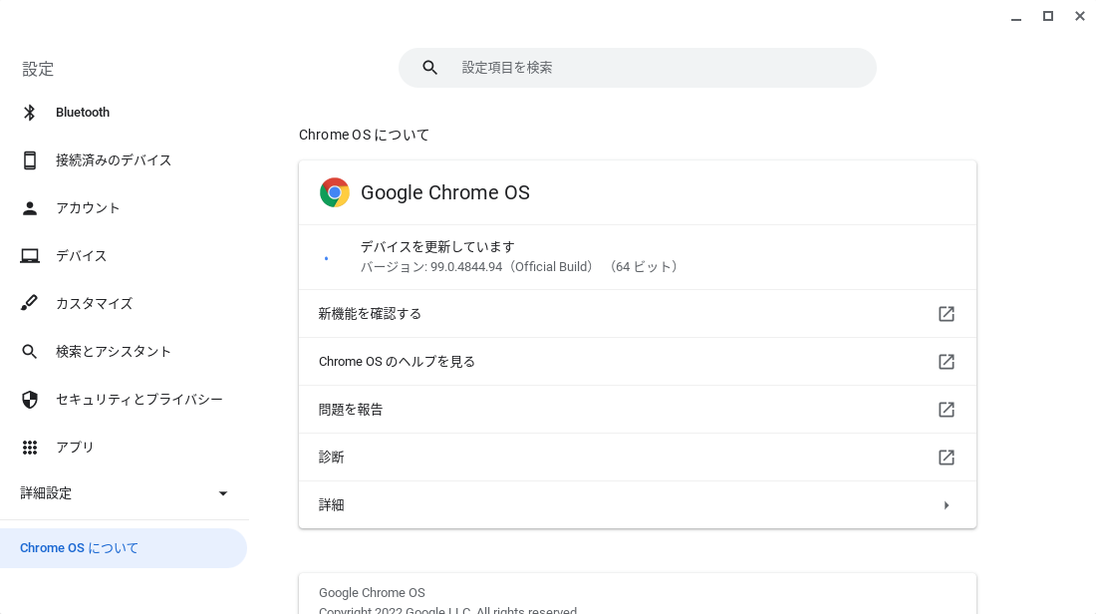Click 新機能を確認する row
This screenshot has width=1096, height=614.
638,314
